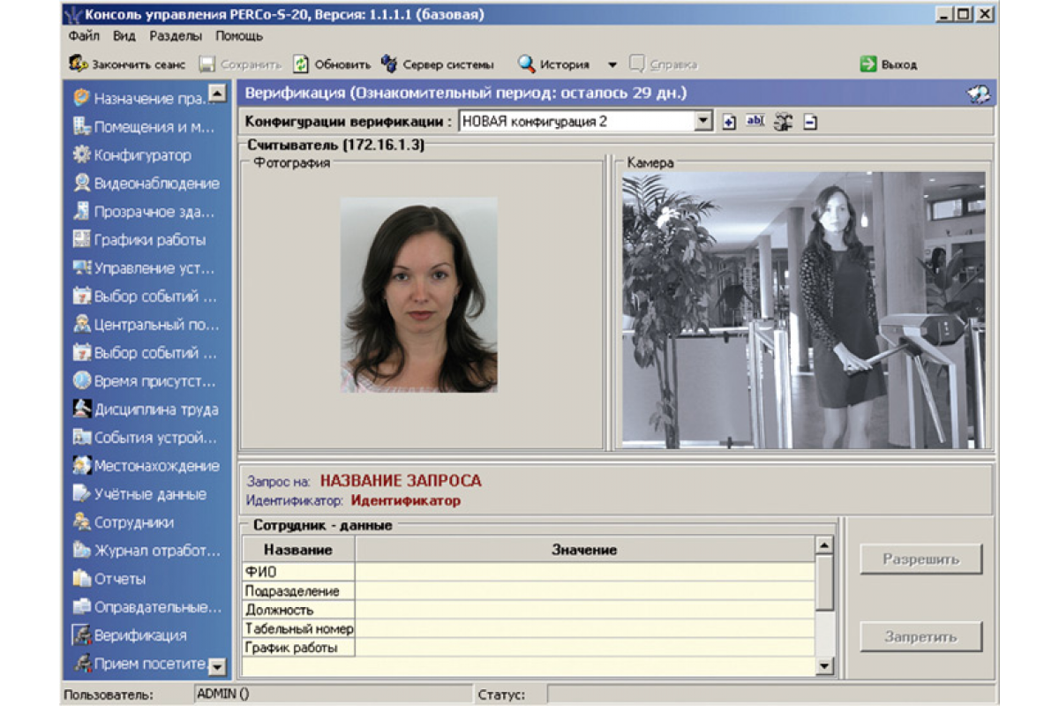Select the Табельный номер row

click(528, 628)
